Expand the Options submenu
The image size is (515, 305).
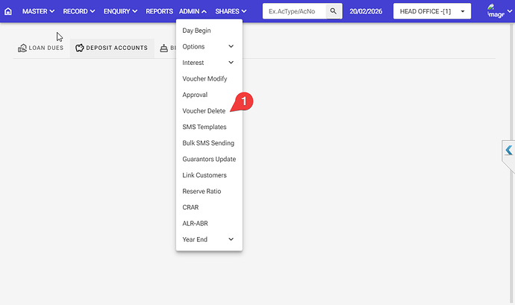[208, 46]
